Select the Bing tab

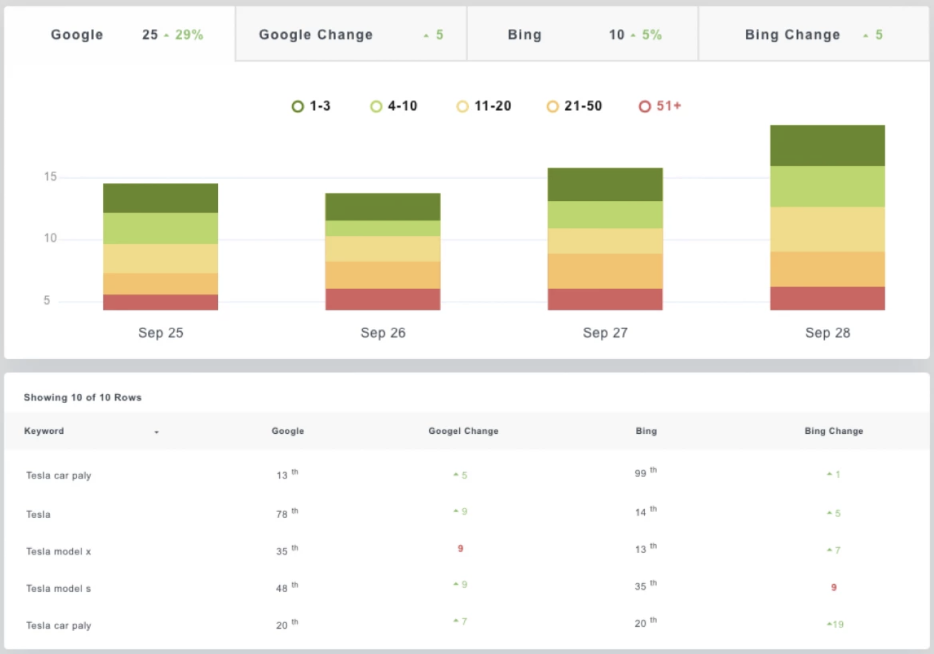582,35
